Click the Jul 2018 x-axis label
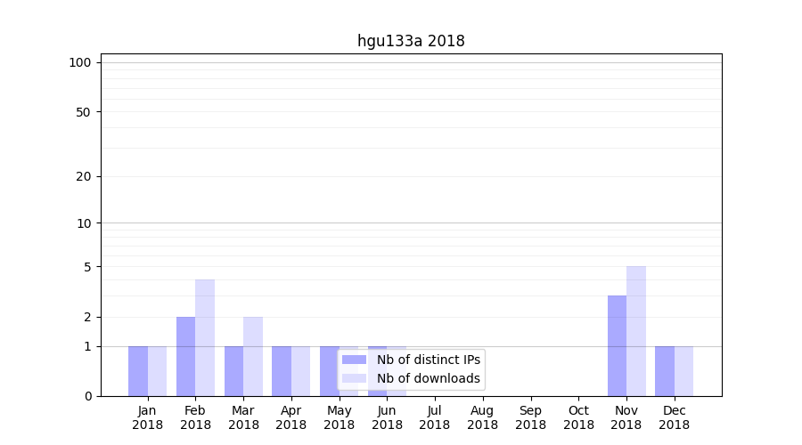The width and height of the screenshot is (802, 445). [x=435, y=417]
